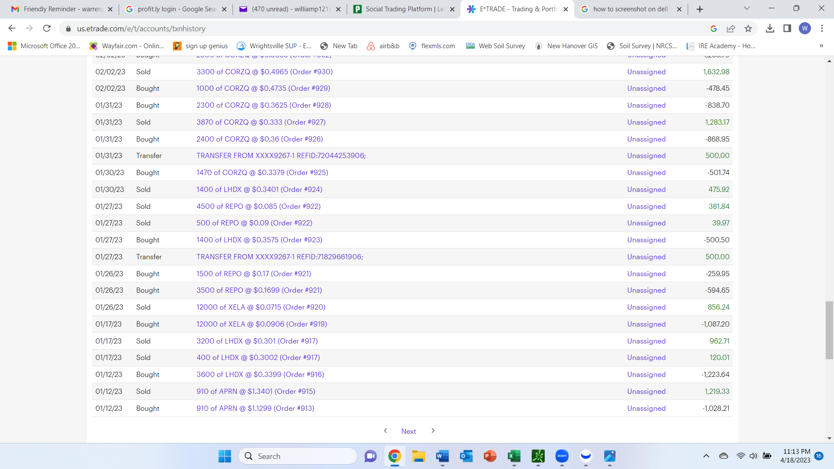834x469 pixels.
Task: Click the Windows taskbar Search box
Action: [298, 456]
